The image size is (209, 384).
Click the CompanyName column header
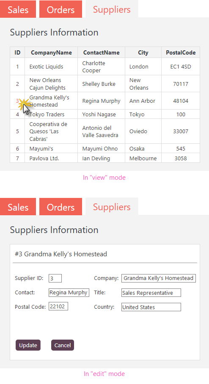(x=51, y=52)
